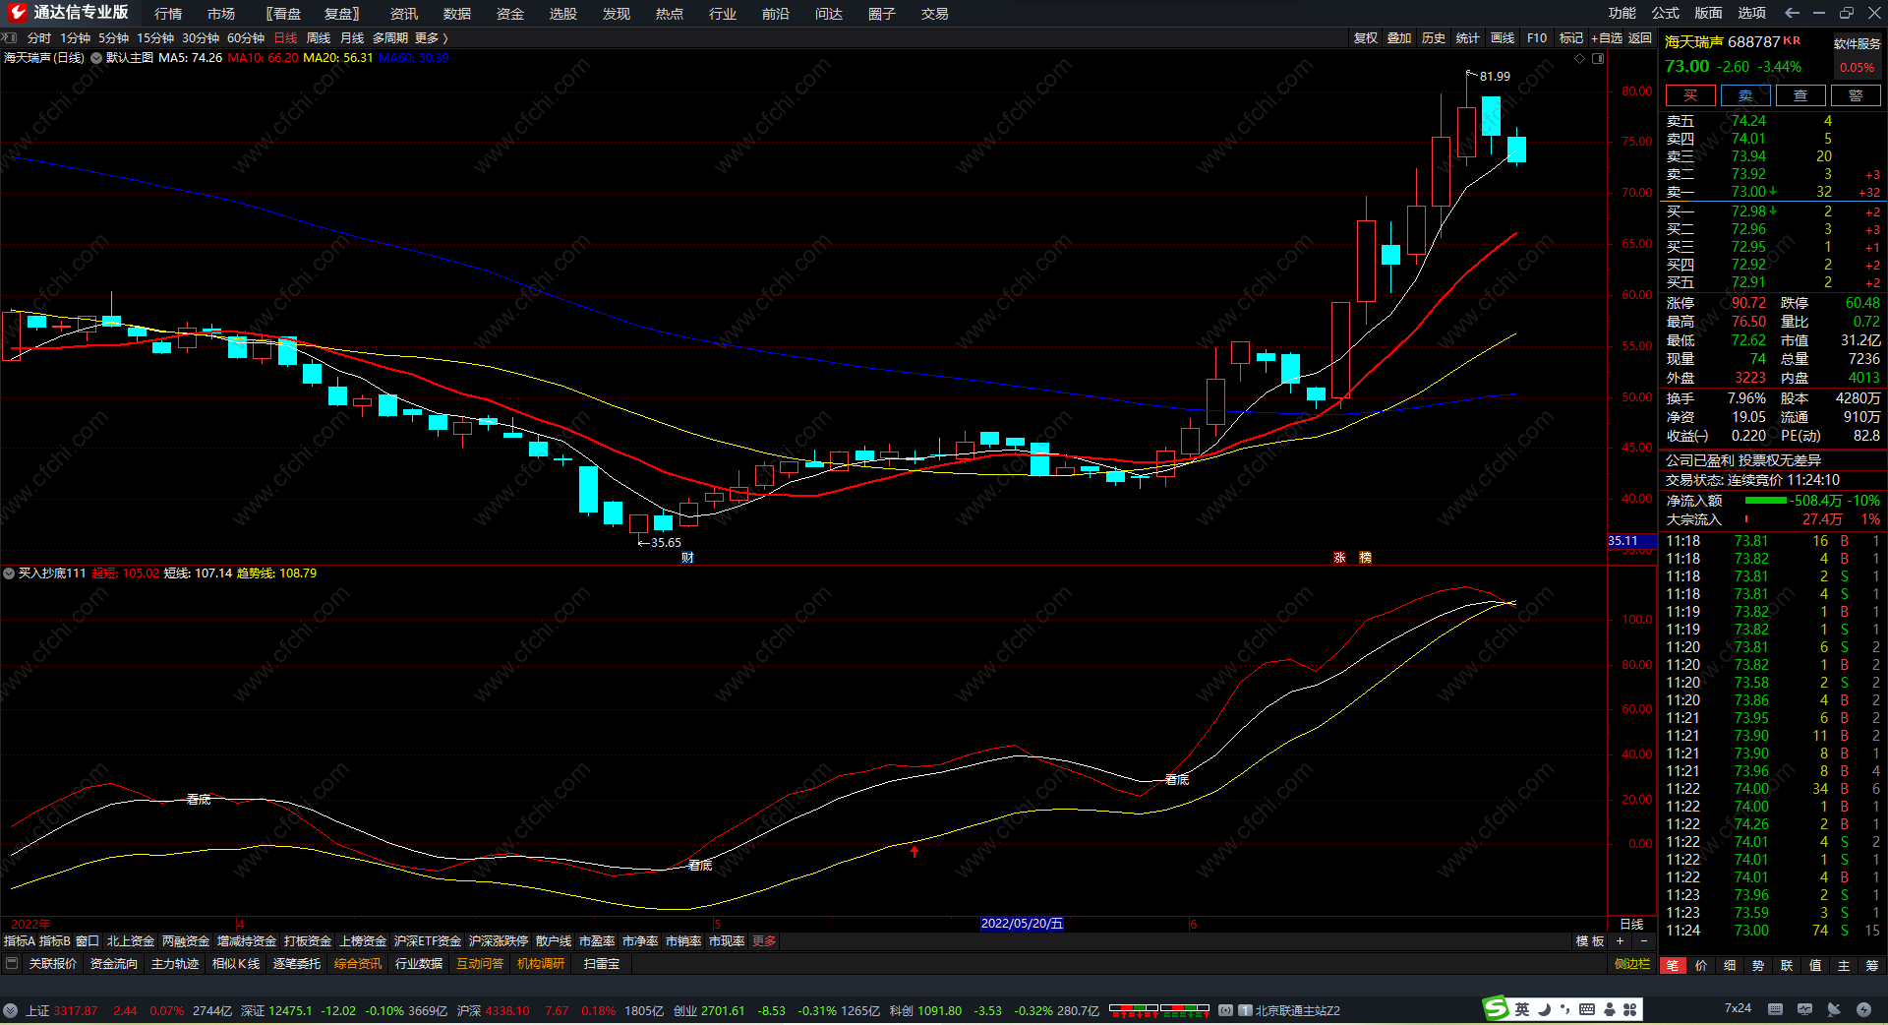
Task: Click the red-green market breadth bar icon
Action: (1159, 1010)
